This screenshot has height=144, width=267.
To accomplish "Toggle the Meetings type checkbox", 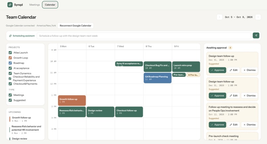I will tap(10, 95).
